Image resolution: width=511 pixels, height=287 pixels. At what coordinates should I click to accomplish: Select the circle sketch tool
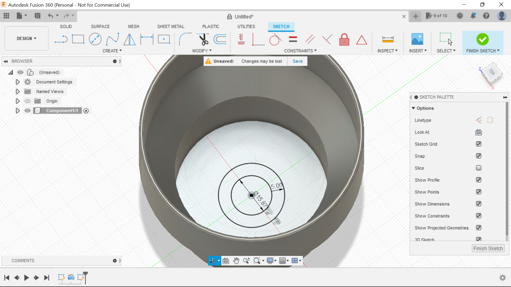[x=95, y=39]
